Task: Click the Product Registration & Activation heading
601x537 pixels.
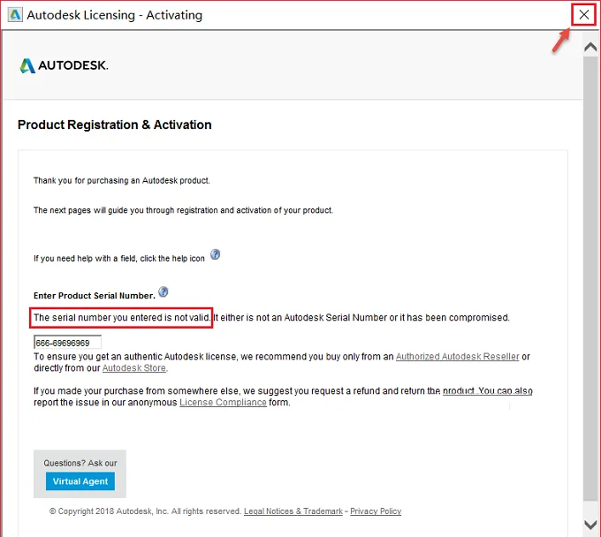Action: click(x=115, y=125)
